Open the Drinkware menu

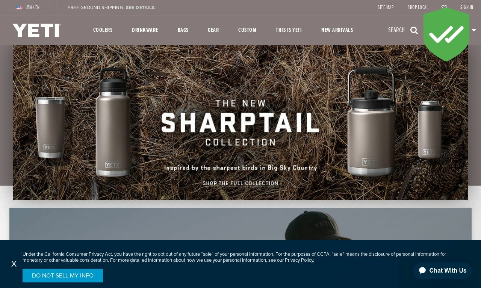click(x=145, y=30)
